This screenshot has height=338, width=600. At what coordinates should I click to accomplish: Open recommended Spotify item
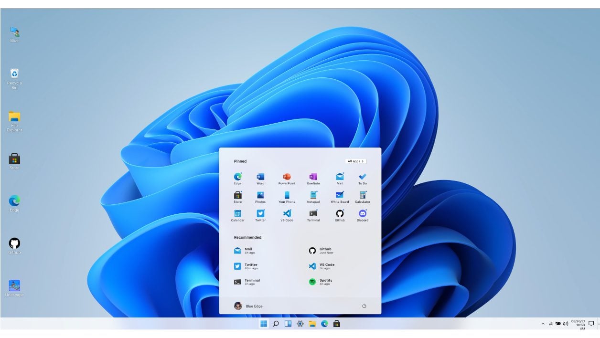pos(321,282)
